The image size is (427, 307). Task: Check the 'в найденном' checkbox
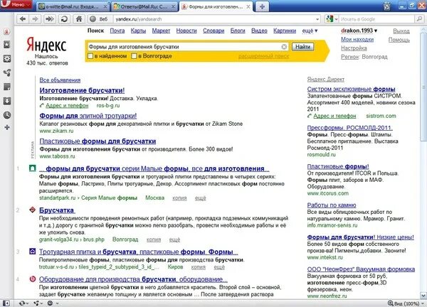tap(90, 56)
